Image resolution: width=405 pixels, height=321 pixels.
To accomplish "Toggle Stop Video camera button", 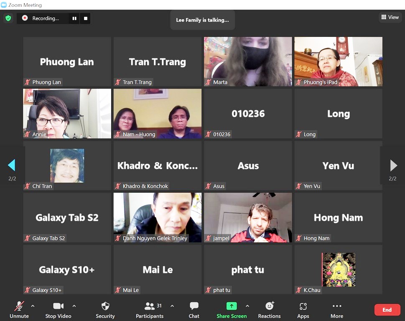I will (x=59, y=306).
